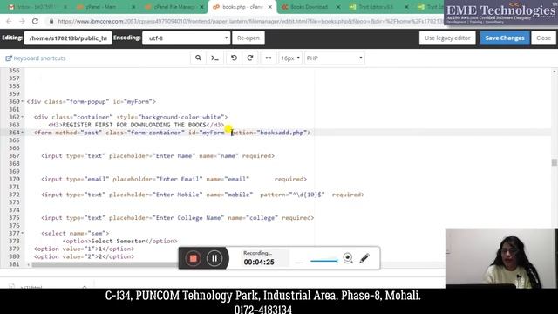Reload the browser page
This screenshot has width=558, height=314.
(35, 21)
